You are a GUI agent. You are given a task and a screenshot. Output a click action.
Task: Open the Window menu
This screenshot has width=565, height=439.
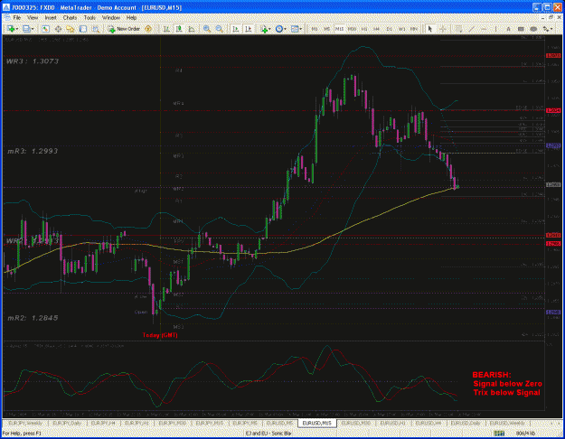pyautogui.click(x=111, y=17)
